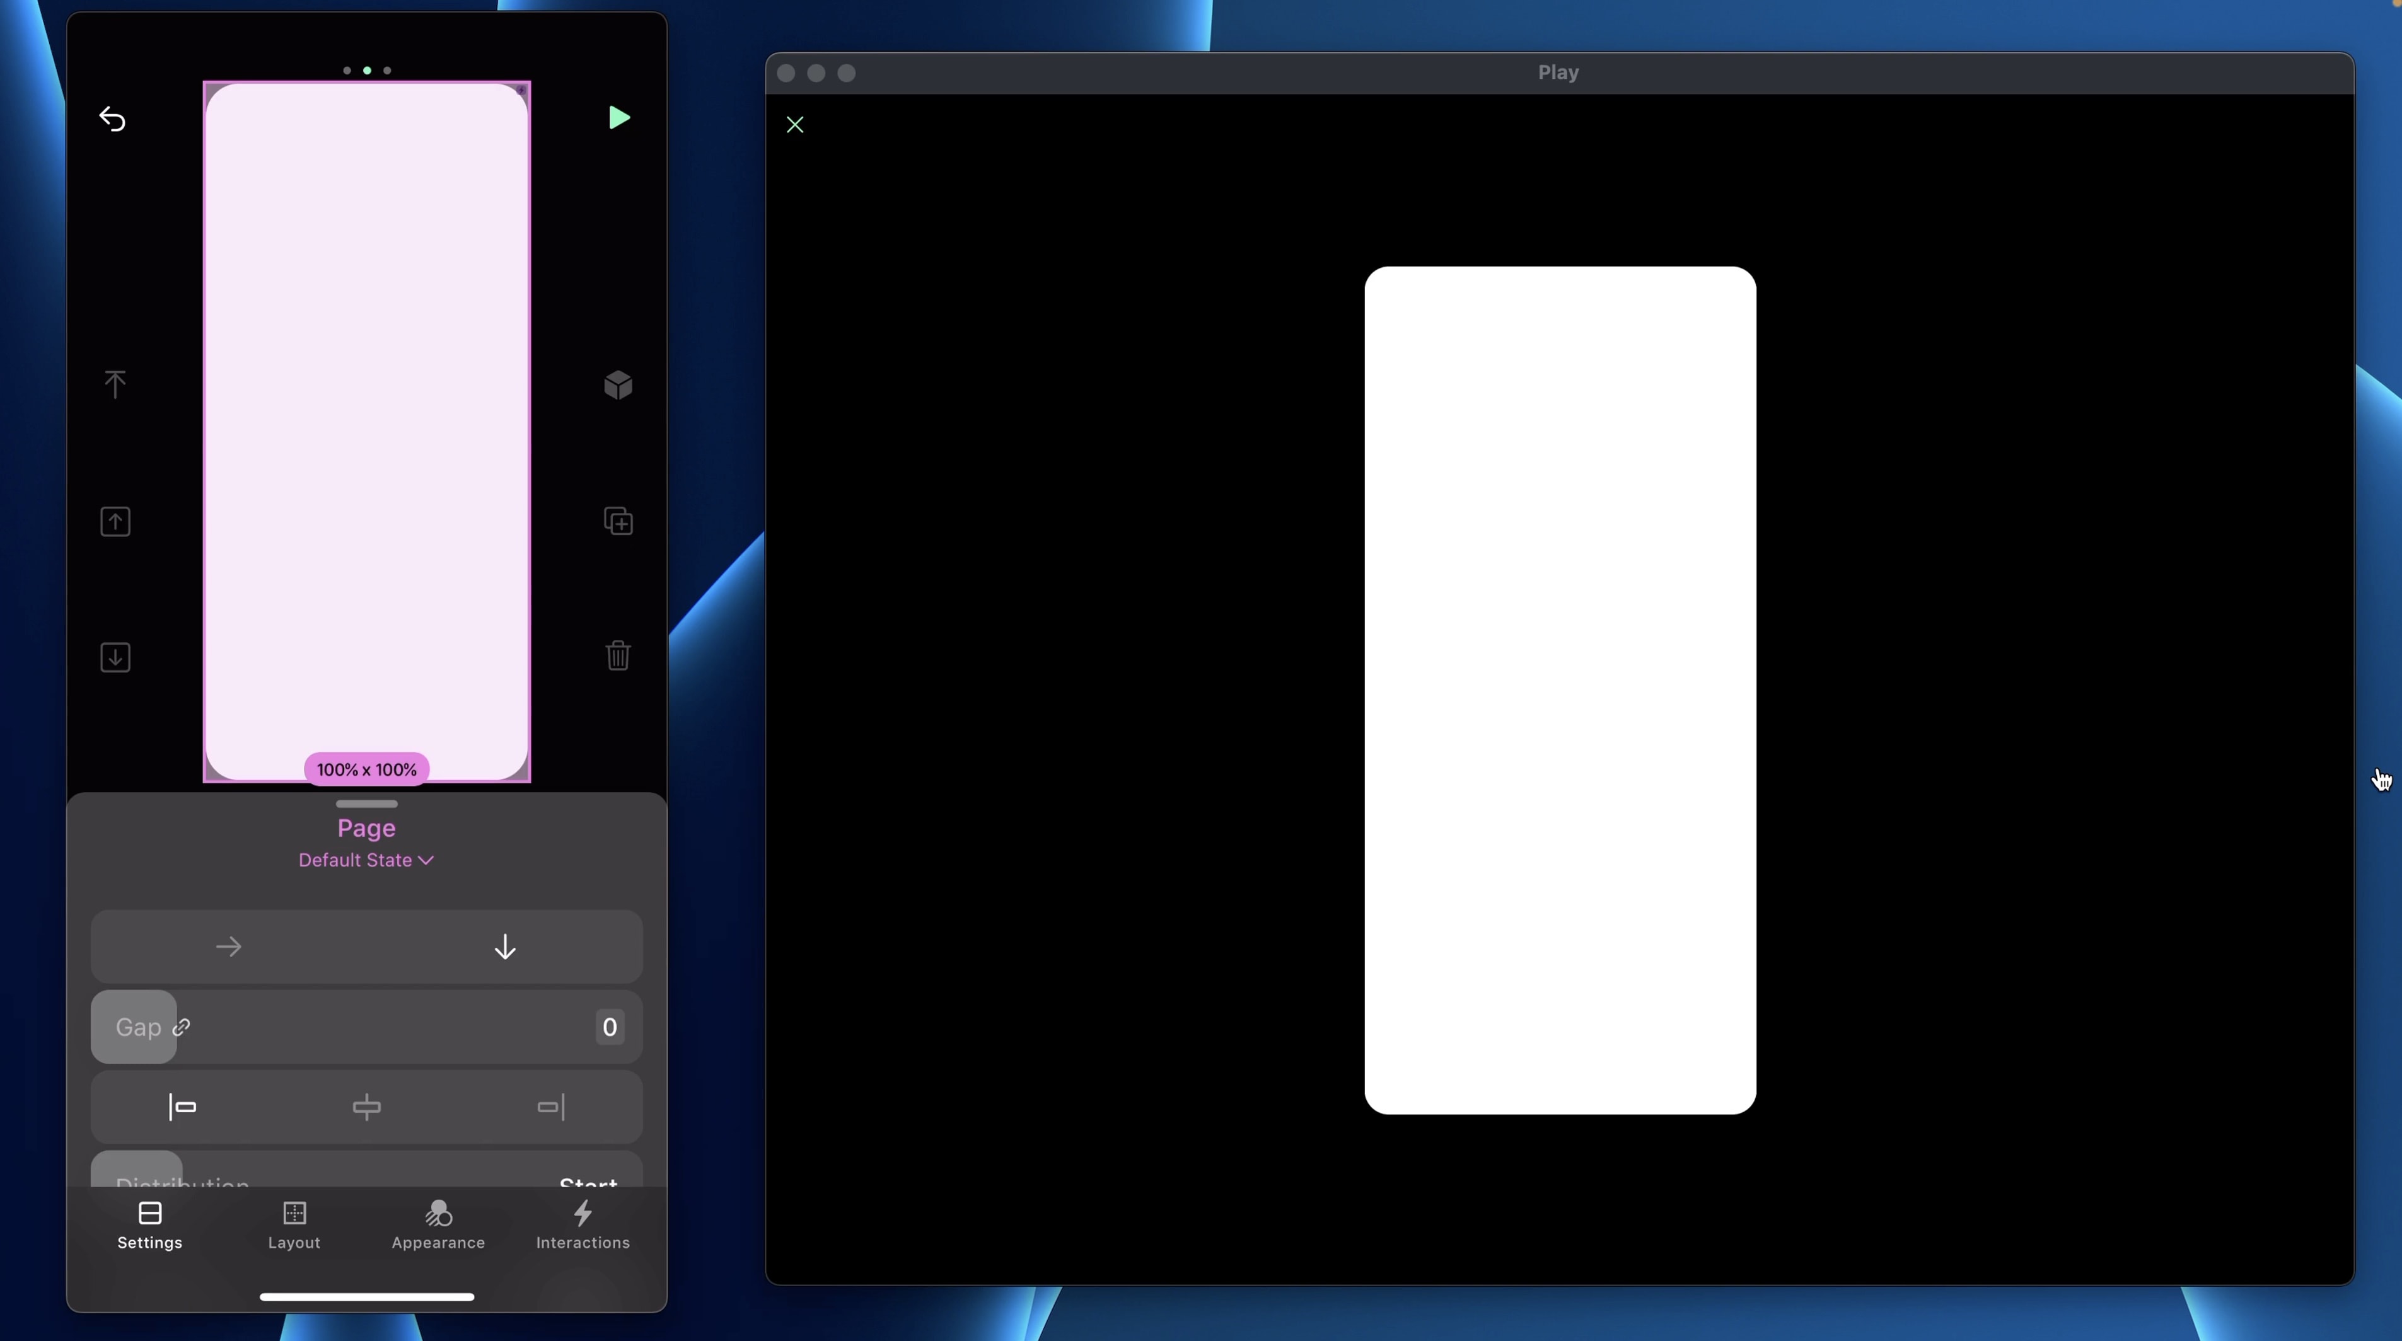Image resolution: width=2402 pixels, height=1341 pixels.
Task: Click the 3D cube component icon
Action: point(618,384)
